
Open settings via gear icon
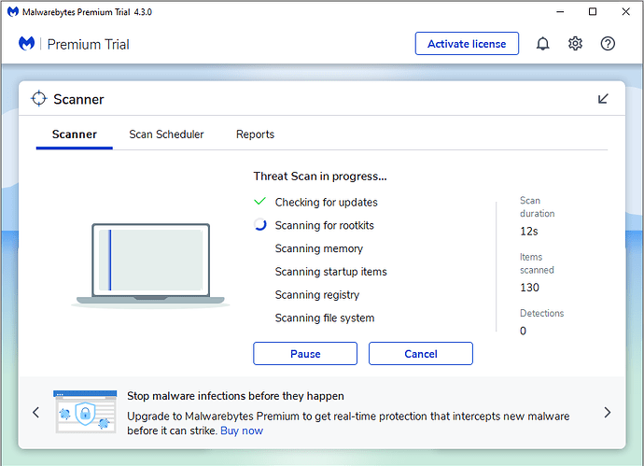(x=575, y=44)
